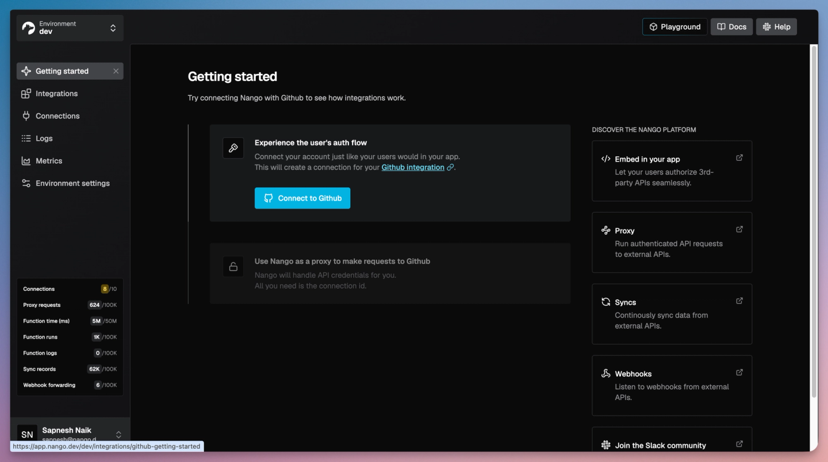Click the Environment settings sliders icon
The image size is (828, 462).
tap(26, 183)
